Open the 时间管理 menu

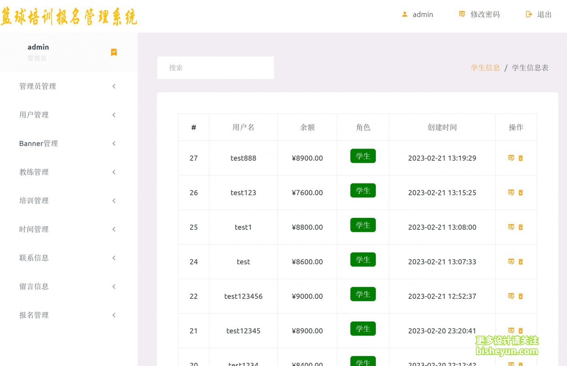tap(34, 229)
